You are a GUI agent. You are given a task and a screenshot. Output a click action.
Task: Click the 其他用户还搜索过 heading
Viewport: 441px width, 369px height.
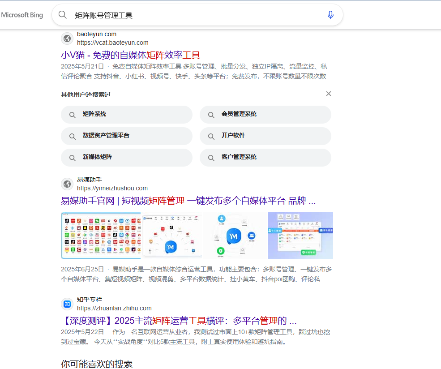(86, 94)
